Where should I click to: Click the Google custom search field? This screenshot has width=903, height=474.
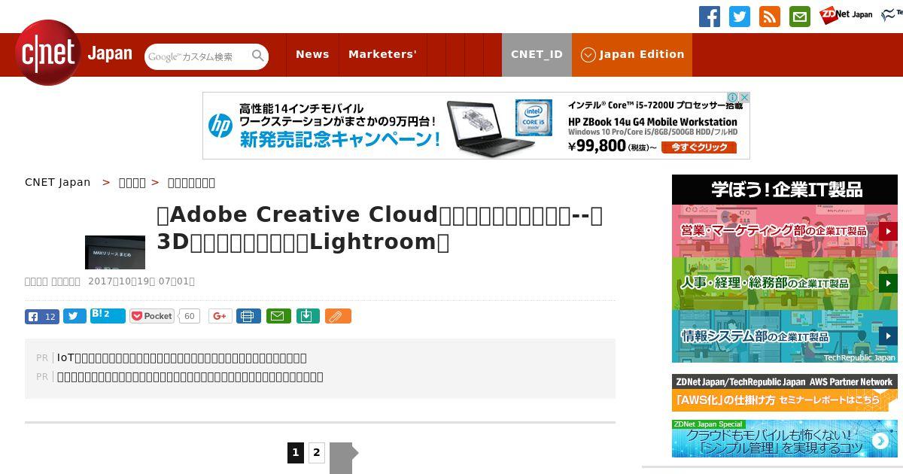tap(196, 56)
